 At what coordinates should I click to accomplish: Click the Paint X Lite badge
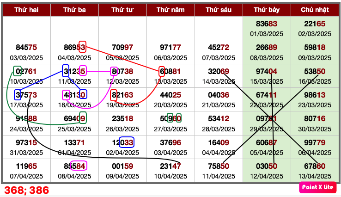[317, 187]
